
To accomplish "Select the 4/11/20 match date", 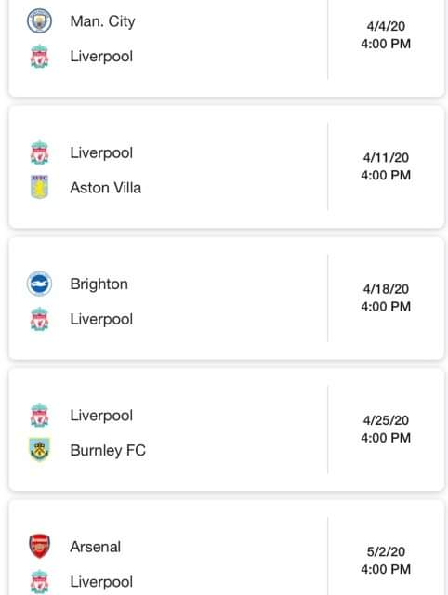I will [x=386, y=157].
